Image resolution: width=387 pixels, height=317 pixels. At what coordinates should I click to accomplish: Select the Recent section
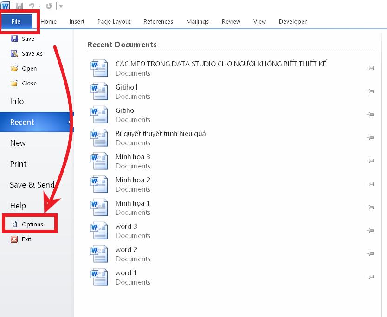(x=37, y=122)
